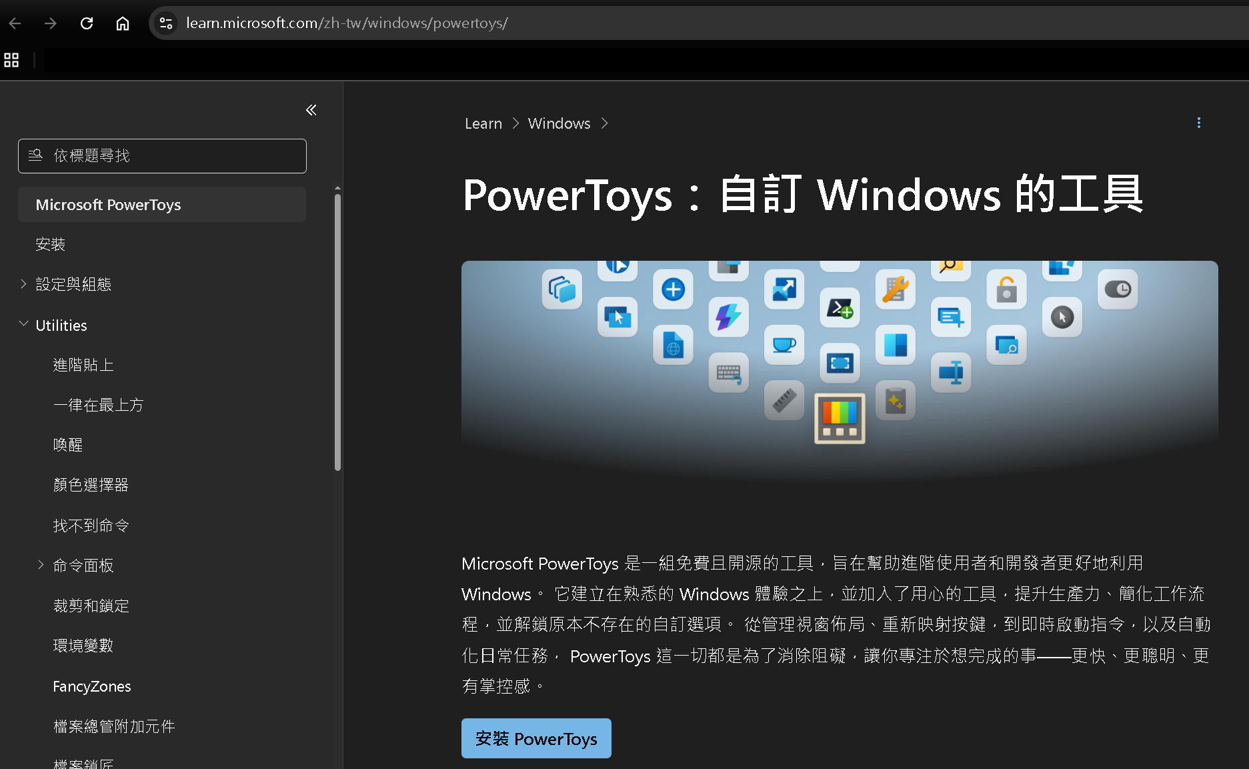Open the 檔案總管附加元件 utility page

click(x=114, y=726)
